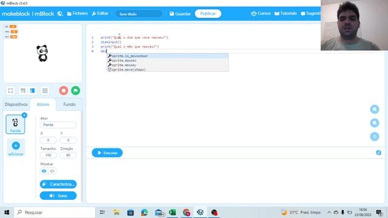Select the large stage layout icon
The width and height of the screenshot is (388, 218).
[x=32, y=91]
